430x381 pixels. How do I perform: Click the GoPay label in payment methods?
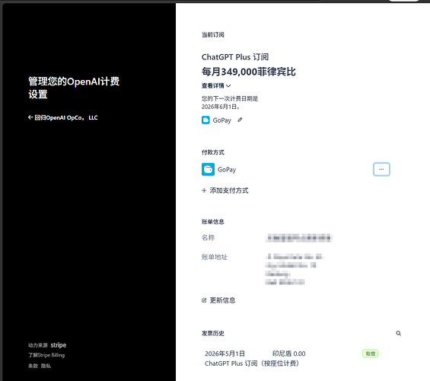pyautogui.click(x=227, y=170)
